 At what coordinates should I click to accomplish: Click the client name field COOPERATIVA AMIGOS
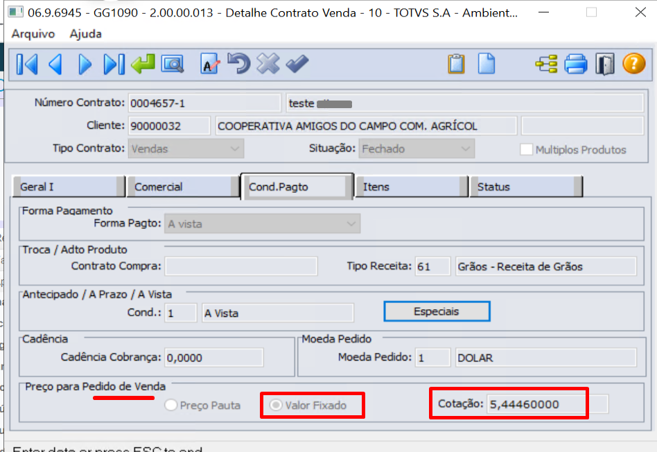366,125
